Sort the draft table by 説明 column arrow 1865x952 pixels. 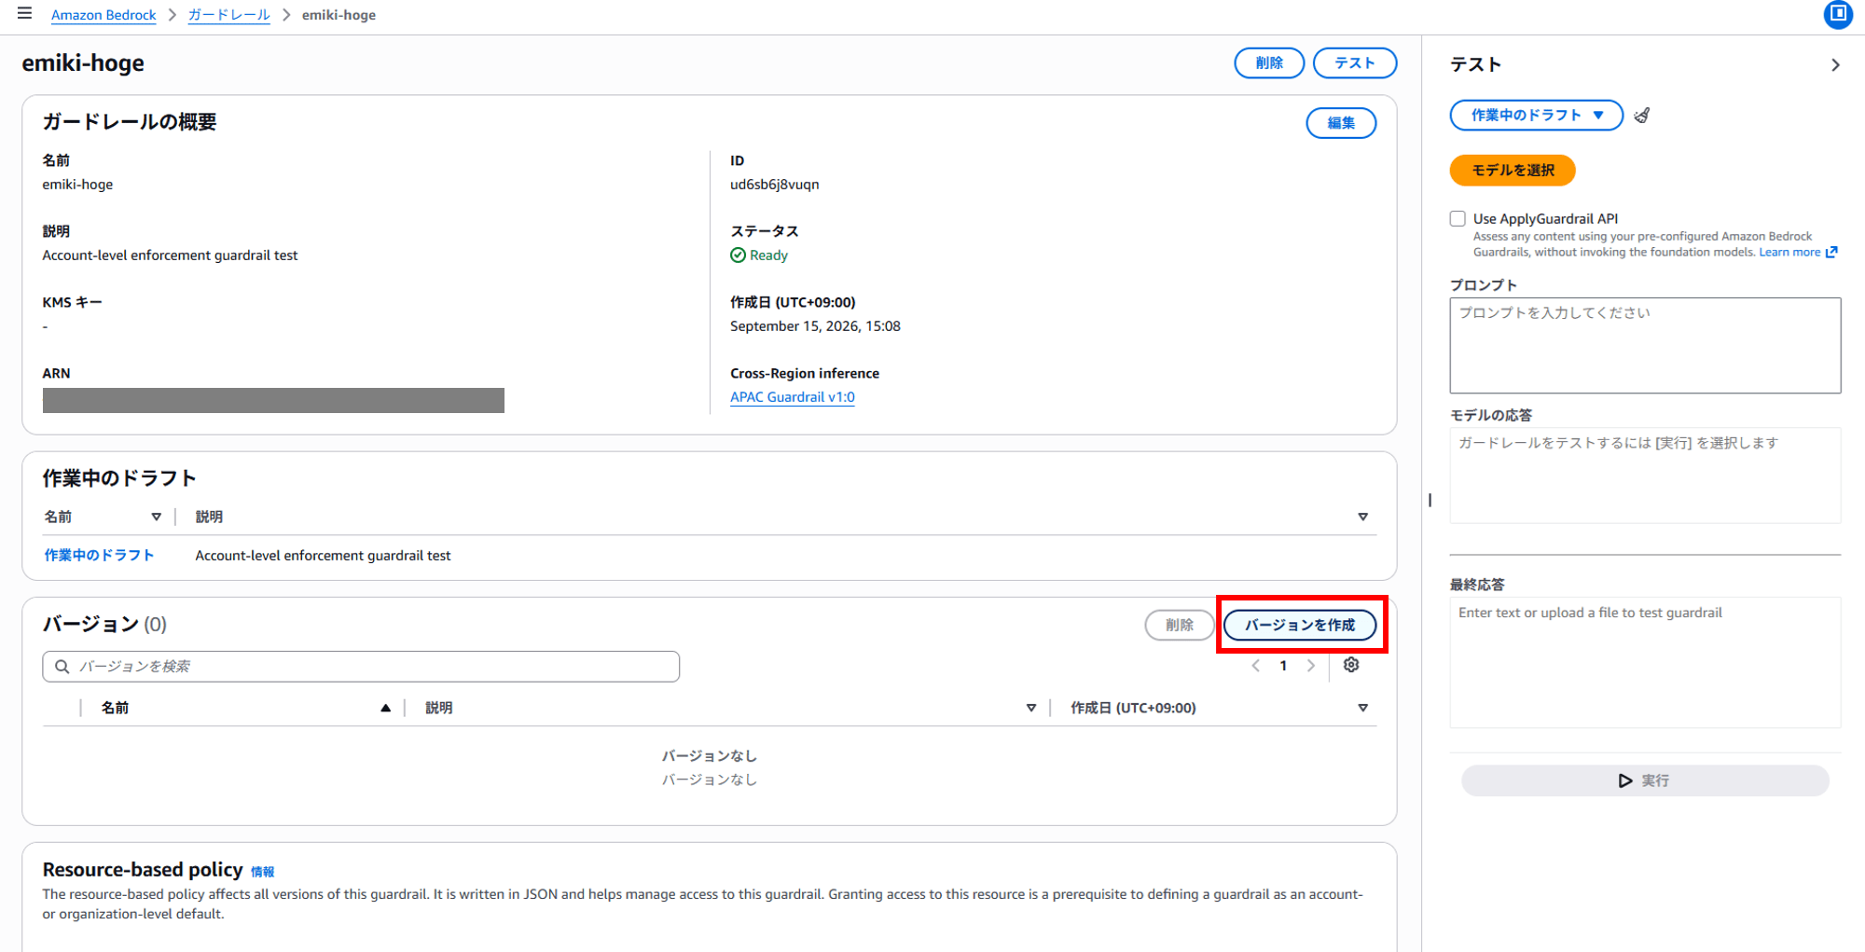[1362, 517]
